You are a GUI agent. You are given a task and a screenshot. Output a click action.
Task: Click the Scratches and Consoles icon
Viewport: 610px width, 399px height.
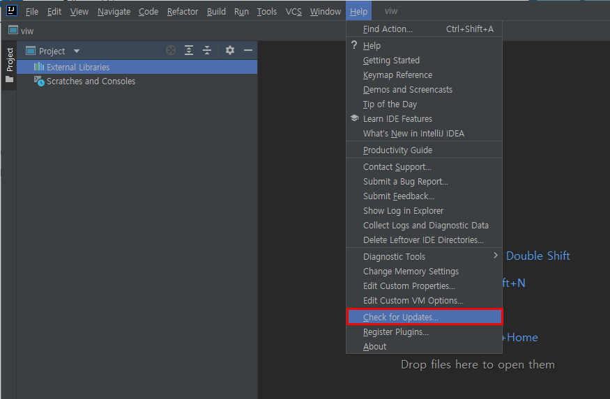tap(39, 81)
